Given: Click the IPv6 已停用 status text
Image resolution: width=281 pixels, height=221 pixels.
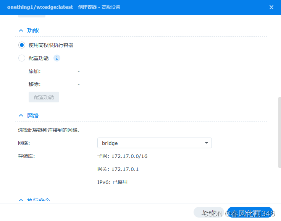Looking at the screenshot, I should pyautogui.click(x=112, y=182).
